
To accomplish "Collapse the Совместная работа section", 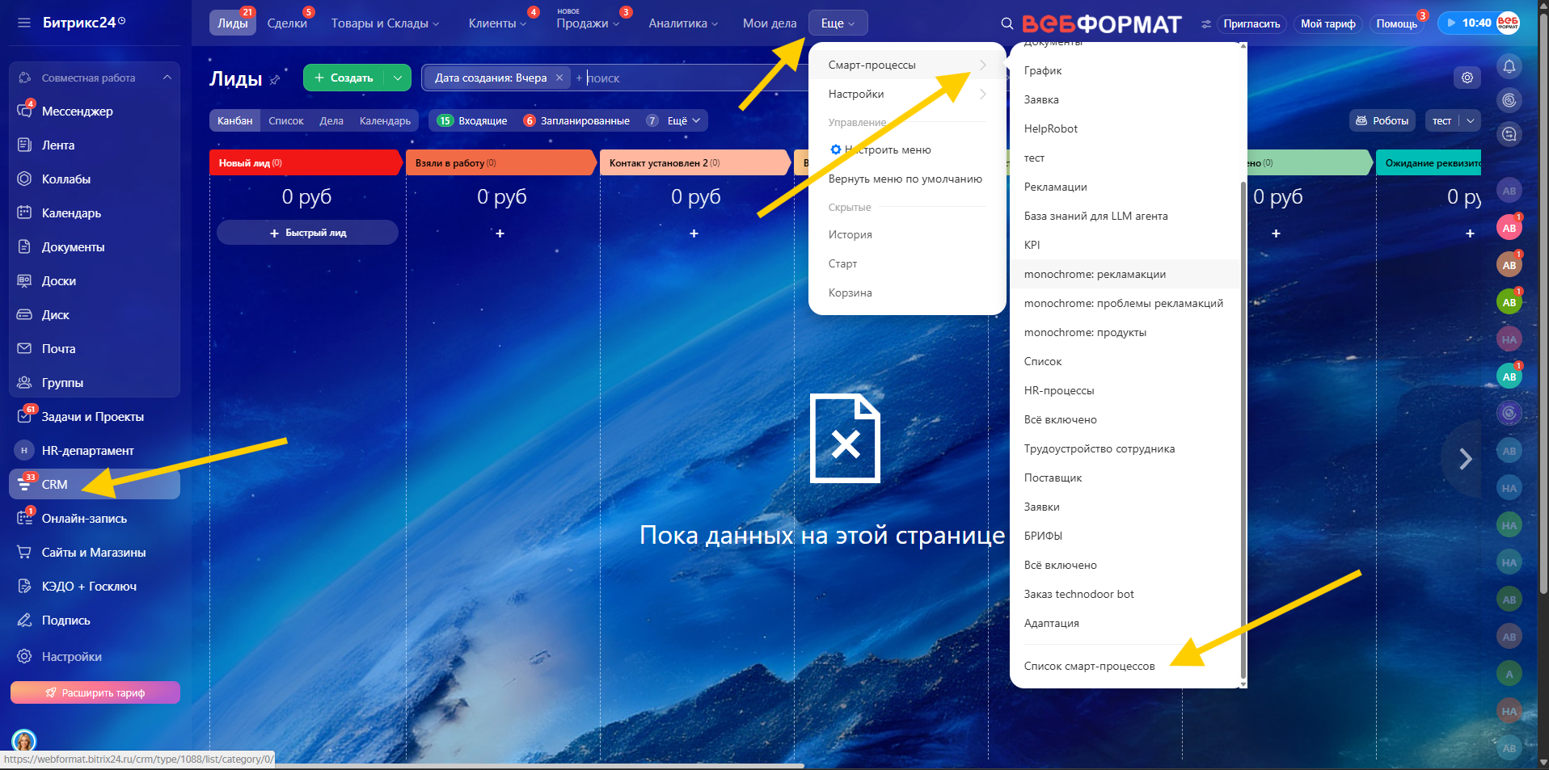I will tap(167, 78).
